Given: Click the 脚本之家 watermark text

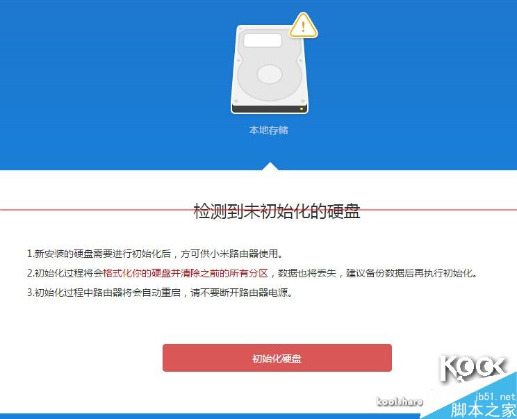Looking at the screenshot, I should coord(483,410).
